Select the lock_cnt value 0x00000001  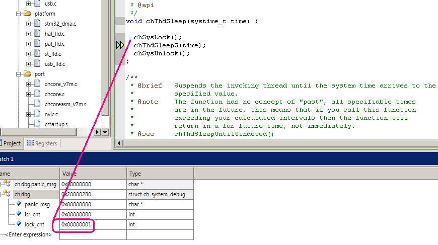[76, 224]
